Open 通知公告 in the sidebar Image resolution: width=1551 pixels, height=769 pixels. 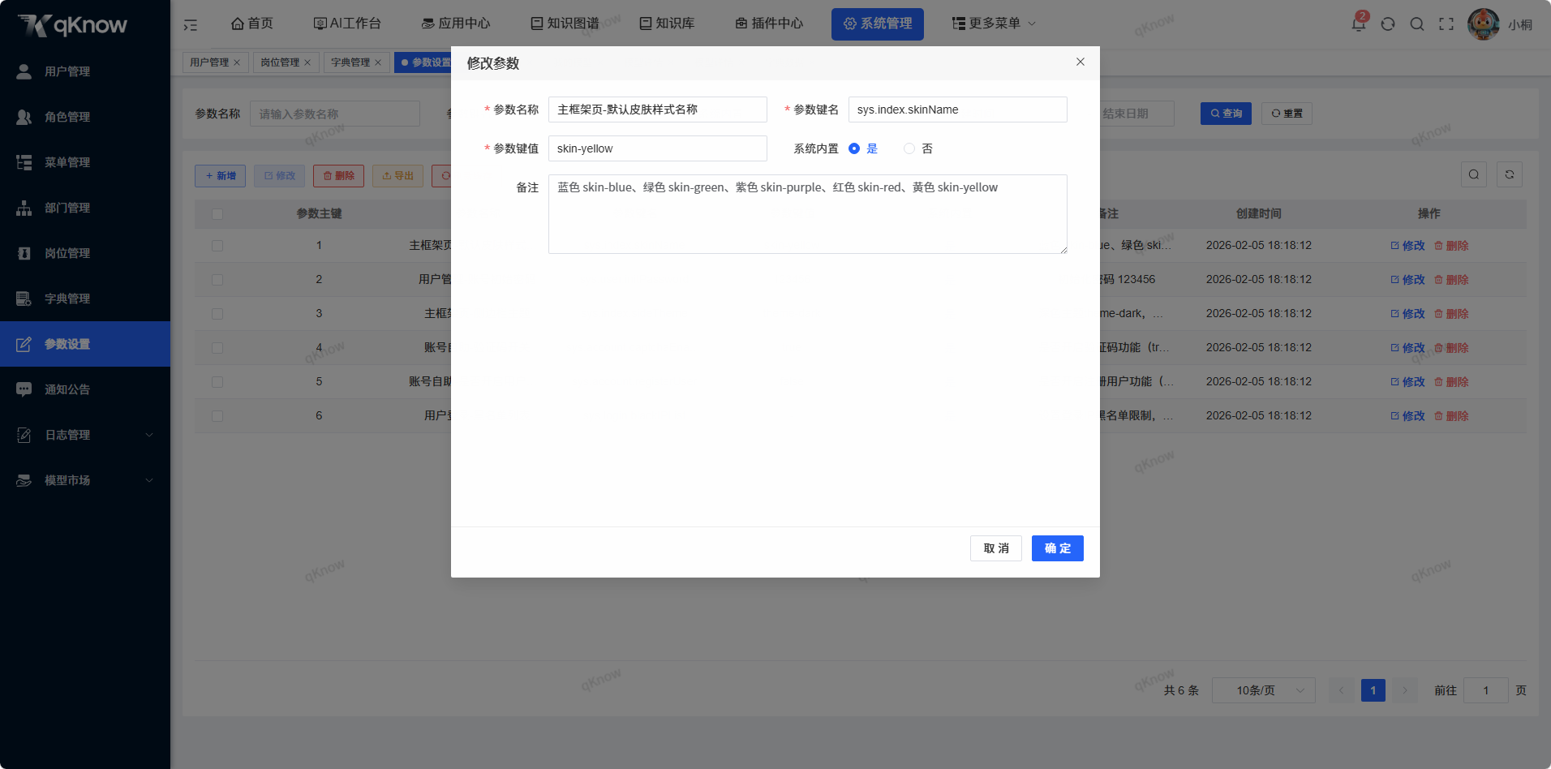tap(85, 389)
